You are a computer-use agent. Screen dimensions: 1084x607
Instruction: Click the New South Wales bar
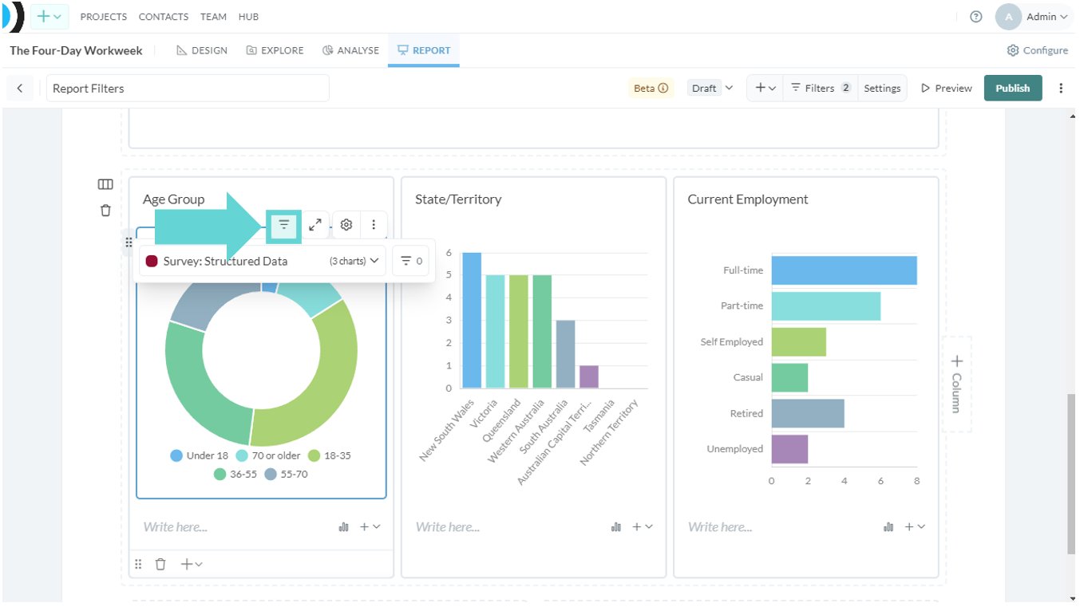click(472, 321)
